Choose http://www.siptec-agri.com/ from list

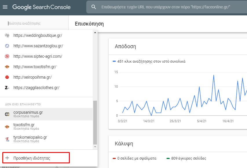pos(46,56)
